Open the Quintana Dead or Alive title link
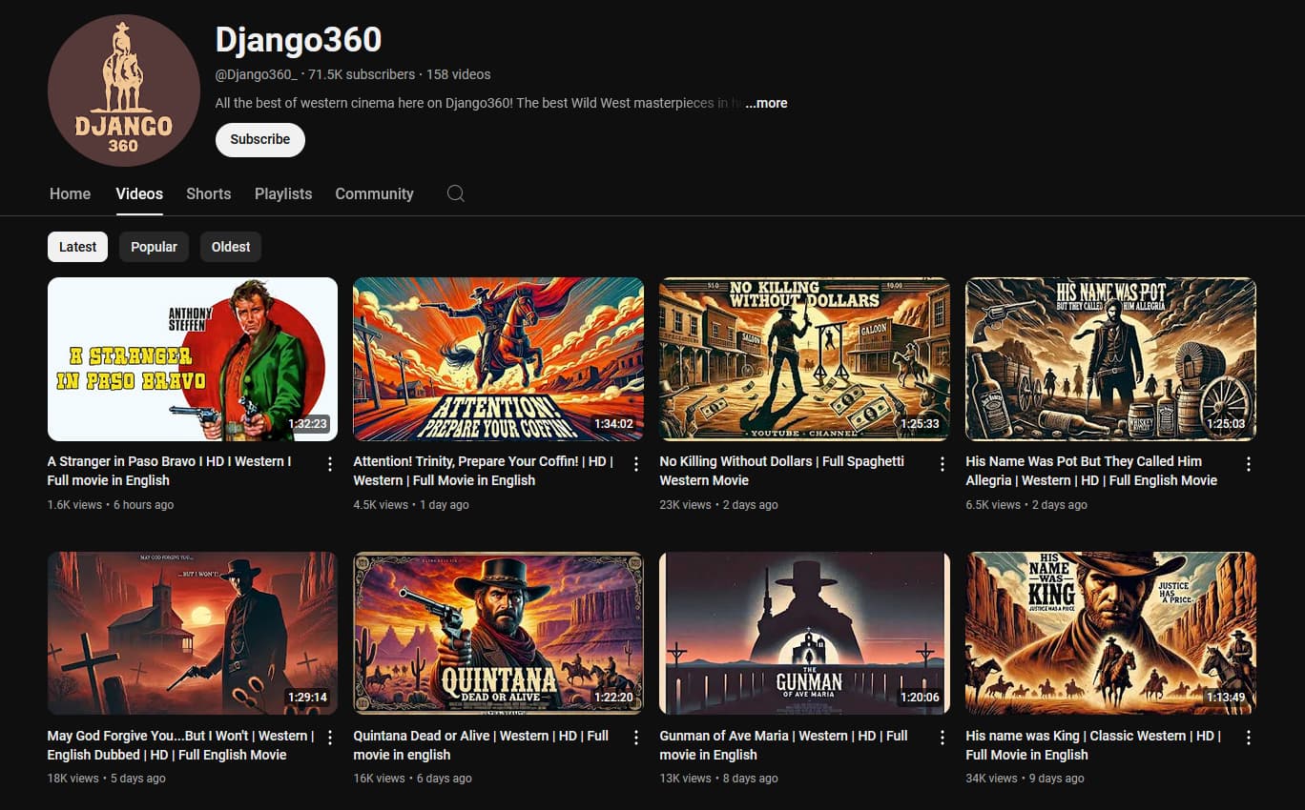This screenshot has width=1305, height=810. (x=480, y=744)
